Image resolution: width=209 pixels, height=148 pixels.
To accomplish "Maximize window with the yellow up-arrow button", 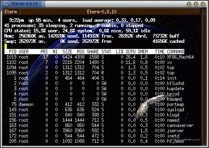I will (196, 4).
